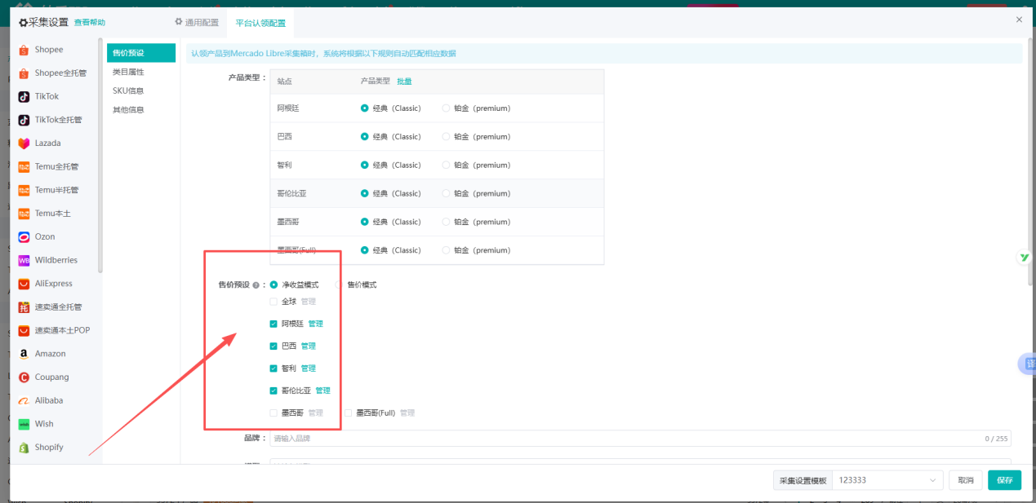Screen dimensions: 1036x503
Task: Open the SKU信息 side menu item
Action: 128,91
